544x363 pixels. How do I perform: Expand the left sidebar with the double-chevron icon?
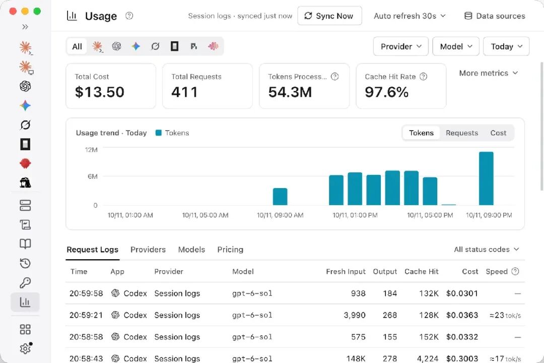click(x=25, y=27)
